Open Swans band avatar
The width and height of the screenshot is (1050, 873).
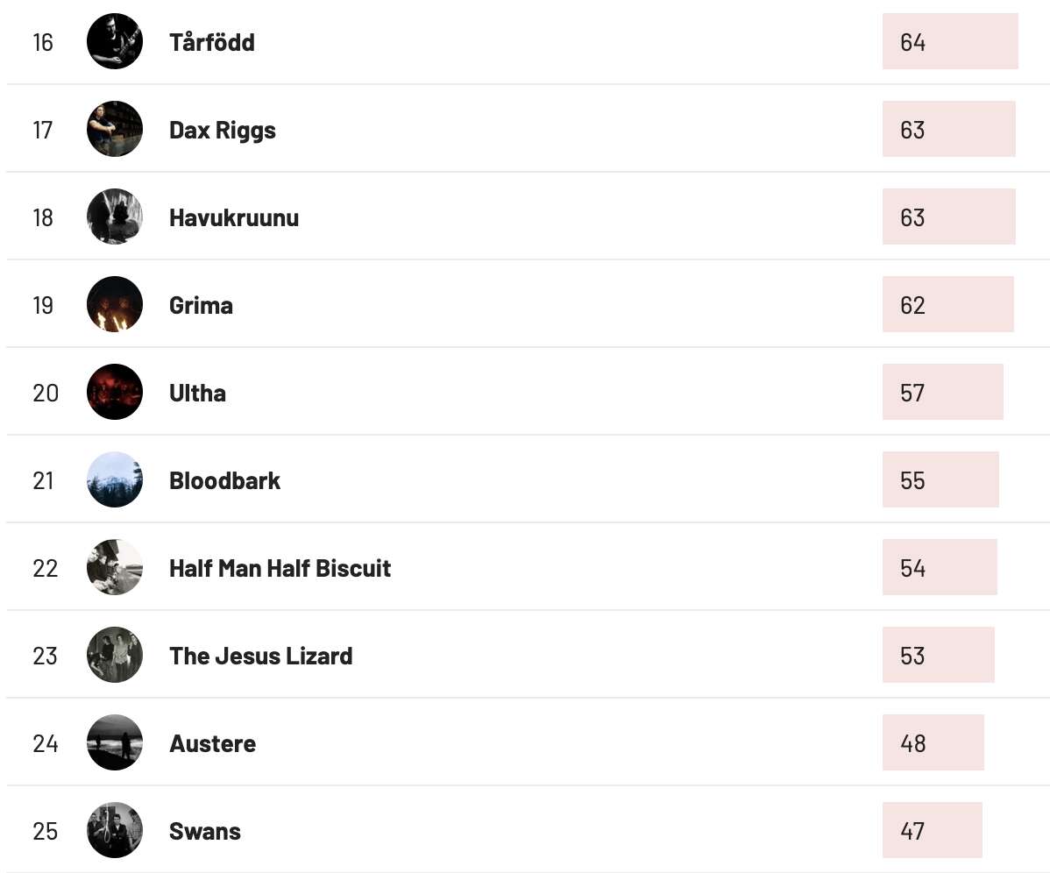coord(115,831)
